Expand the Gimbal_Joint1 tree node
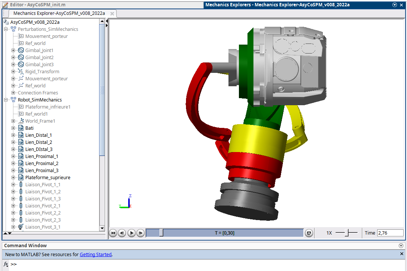This screenshot has width=407, height=271. [13, 50]
